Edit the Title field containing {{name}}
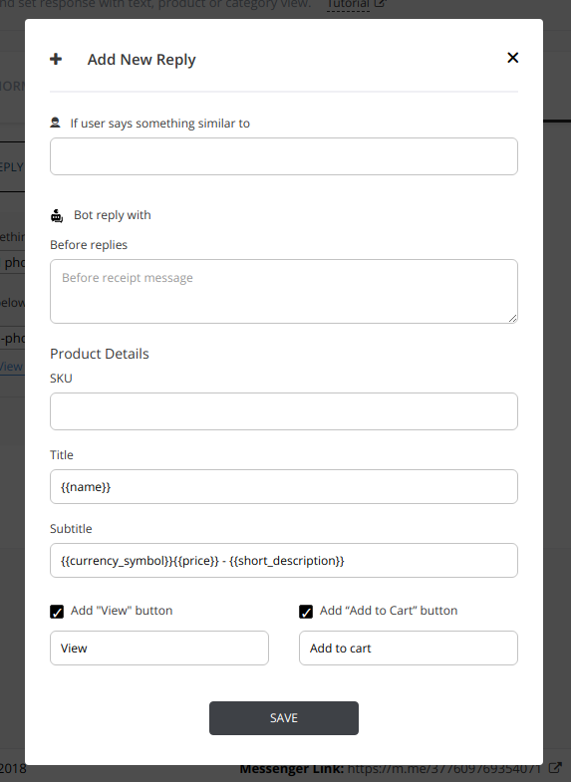The height and width of the screenshot is (782, 571). [x=284, y=487]
